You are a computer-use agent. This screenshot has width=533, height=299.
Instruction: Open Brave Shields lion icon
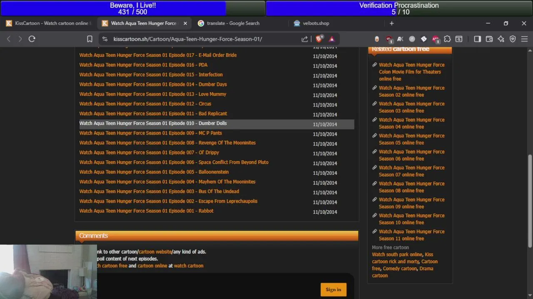pyautogui.click(x=319, y=39)
